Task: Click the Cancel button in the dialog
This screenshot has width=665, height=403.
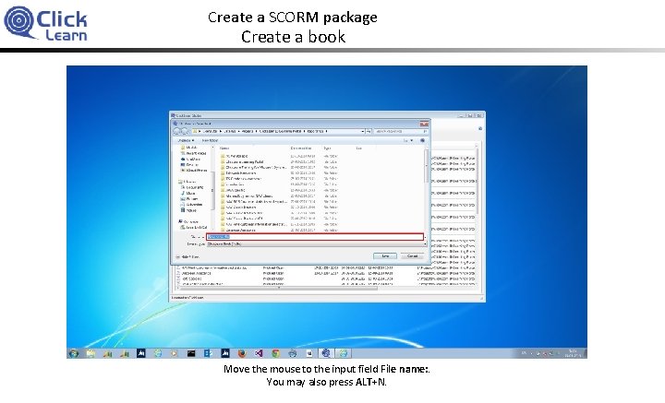Action: click(412, 256)
